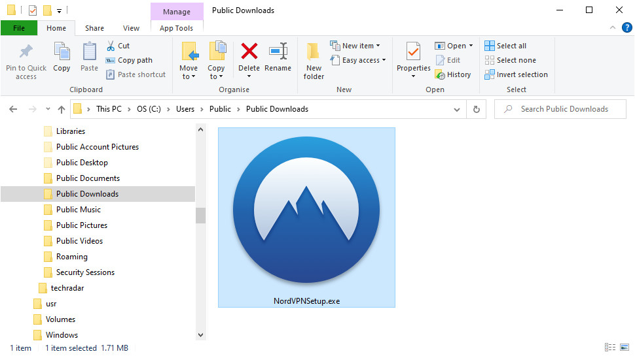Open the App Tools tab
The height and width of the screenshot is (356, 635).
(176, 28)
